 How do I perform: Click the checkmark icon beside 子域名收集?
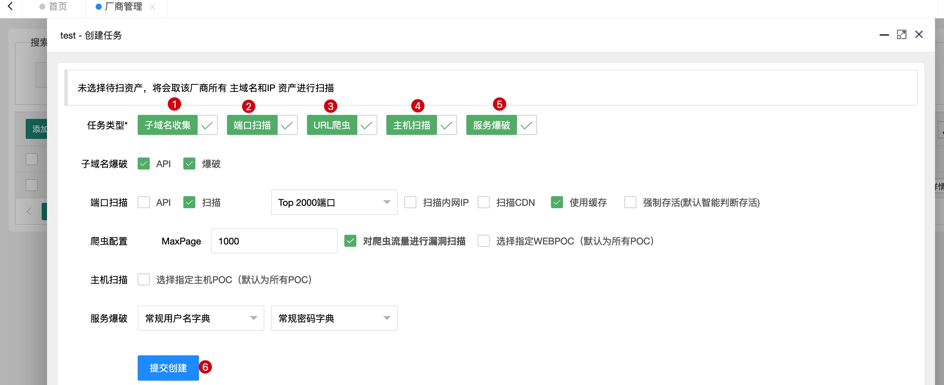(207, 125)
